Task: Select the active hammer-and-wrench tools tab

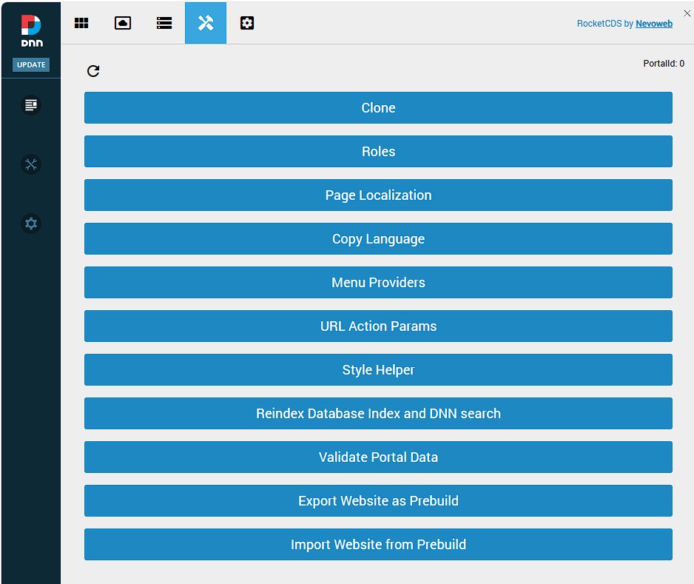Action: click(x=206, y=23)
